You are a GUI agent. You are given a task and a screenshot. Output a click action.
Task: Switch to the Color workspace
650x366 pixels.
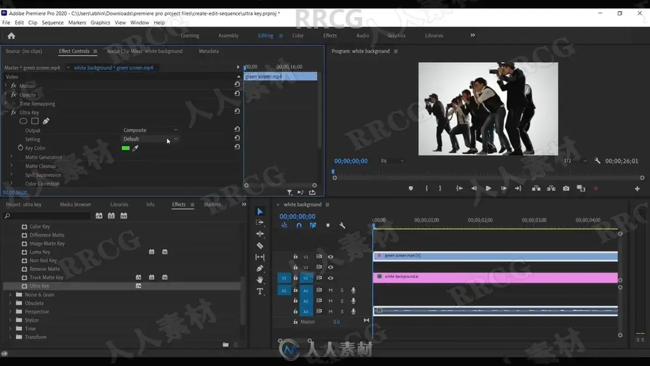tap(298, 36)
